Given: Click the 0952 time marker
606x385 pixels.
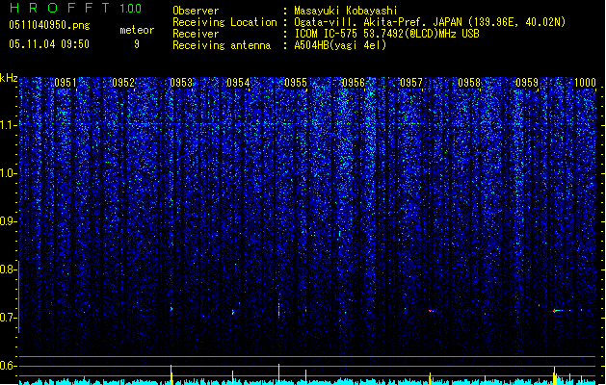Looking at the screenshot, I should click(x=123, y=83).
